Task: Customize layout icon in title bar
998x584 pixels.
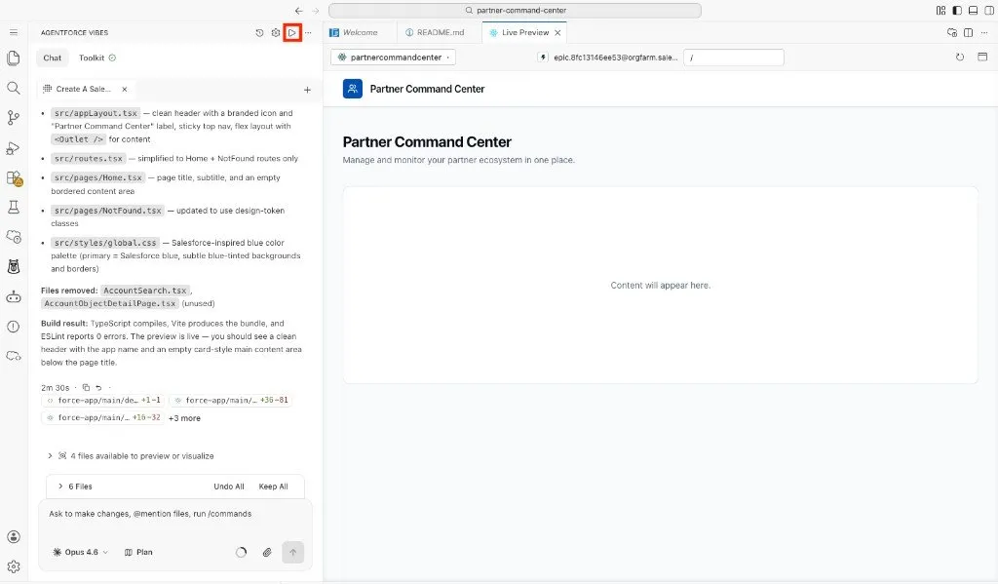Action: pyautogui.click(x=940, y=10)
